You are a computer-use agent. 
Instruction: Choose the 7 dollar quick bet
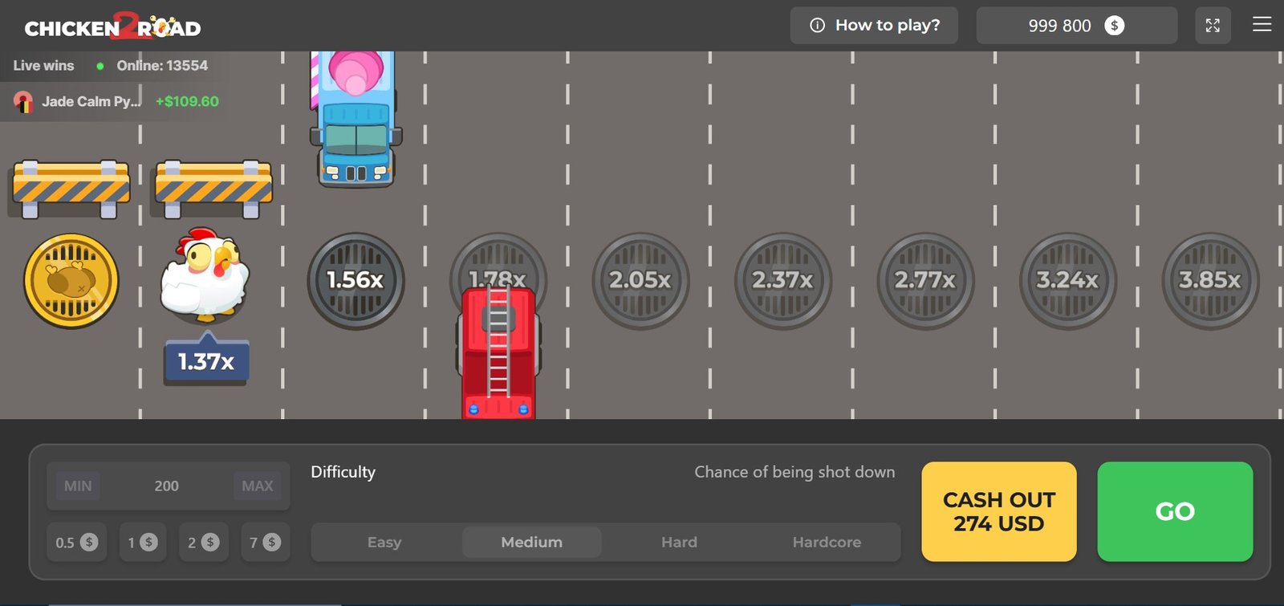tap(265, 543)
